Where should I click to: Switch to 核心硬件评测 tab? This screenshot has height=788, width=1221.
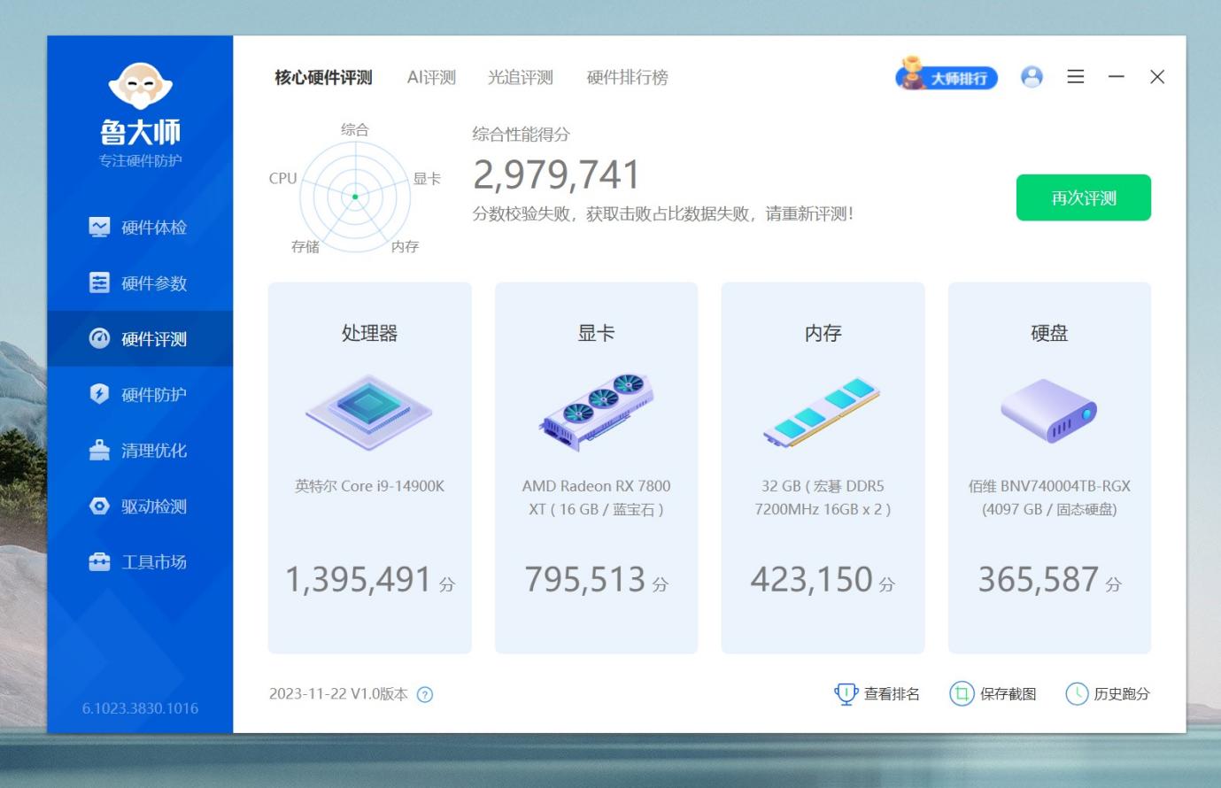pyautogui.click(x=323, y=78)
